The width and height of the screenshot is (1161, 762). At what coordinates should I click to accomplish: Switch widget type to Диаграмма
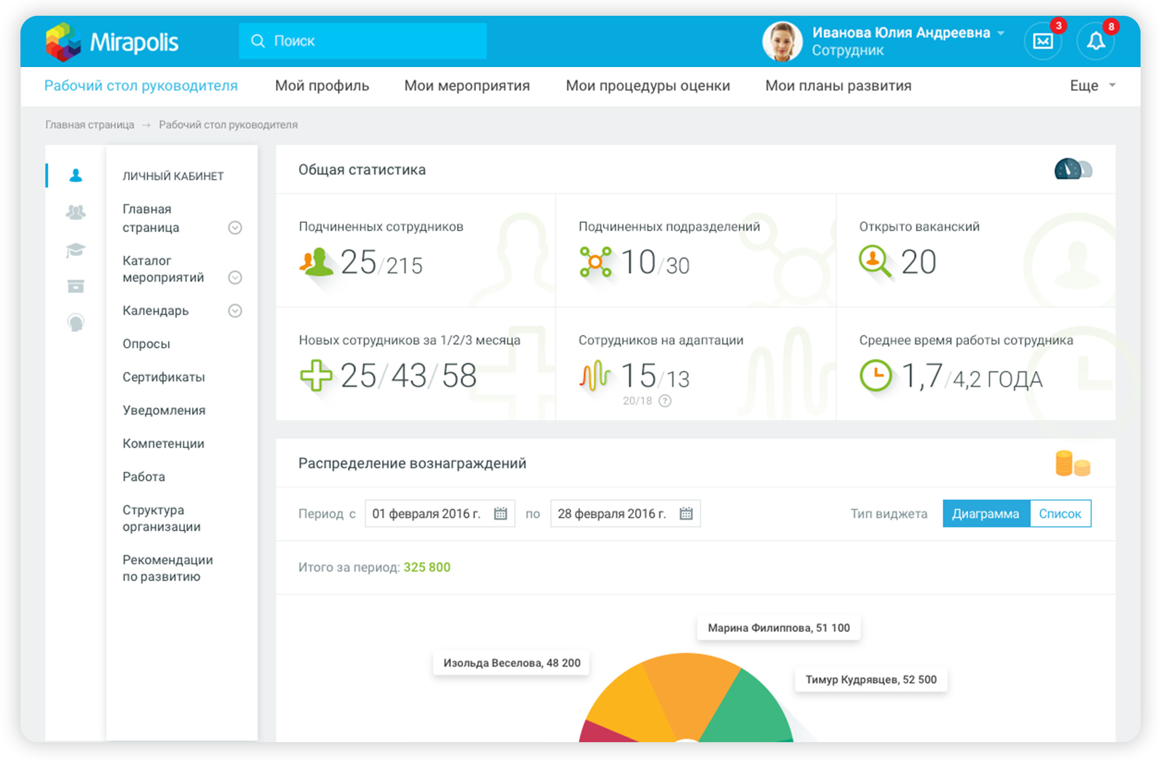(x=985, y=513)
